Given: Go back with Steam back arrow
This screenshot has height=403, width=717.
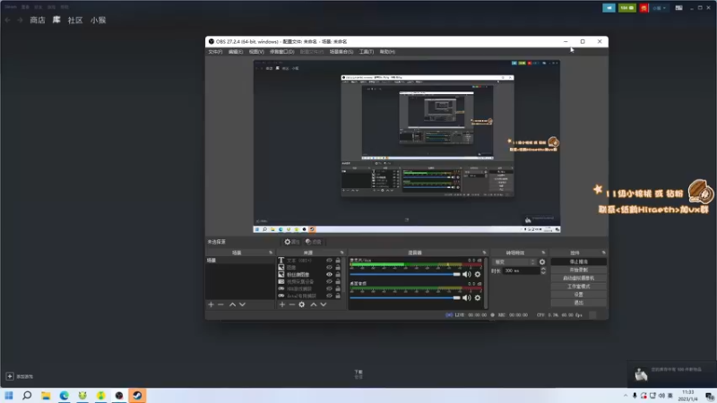Looking at the screenshot, I should pos(8,20).
